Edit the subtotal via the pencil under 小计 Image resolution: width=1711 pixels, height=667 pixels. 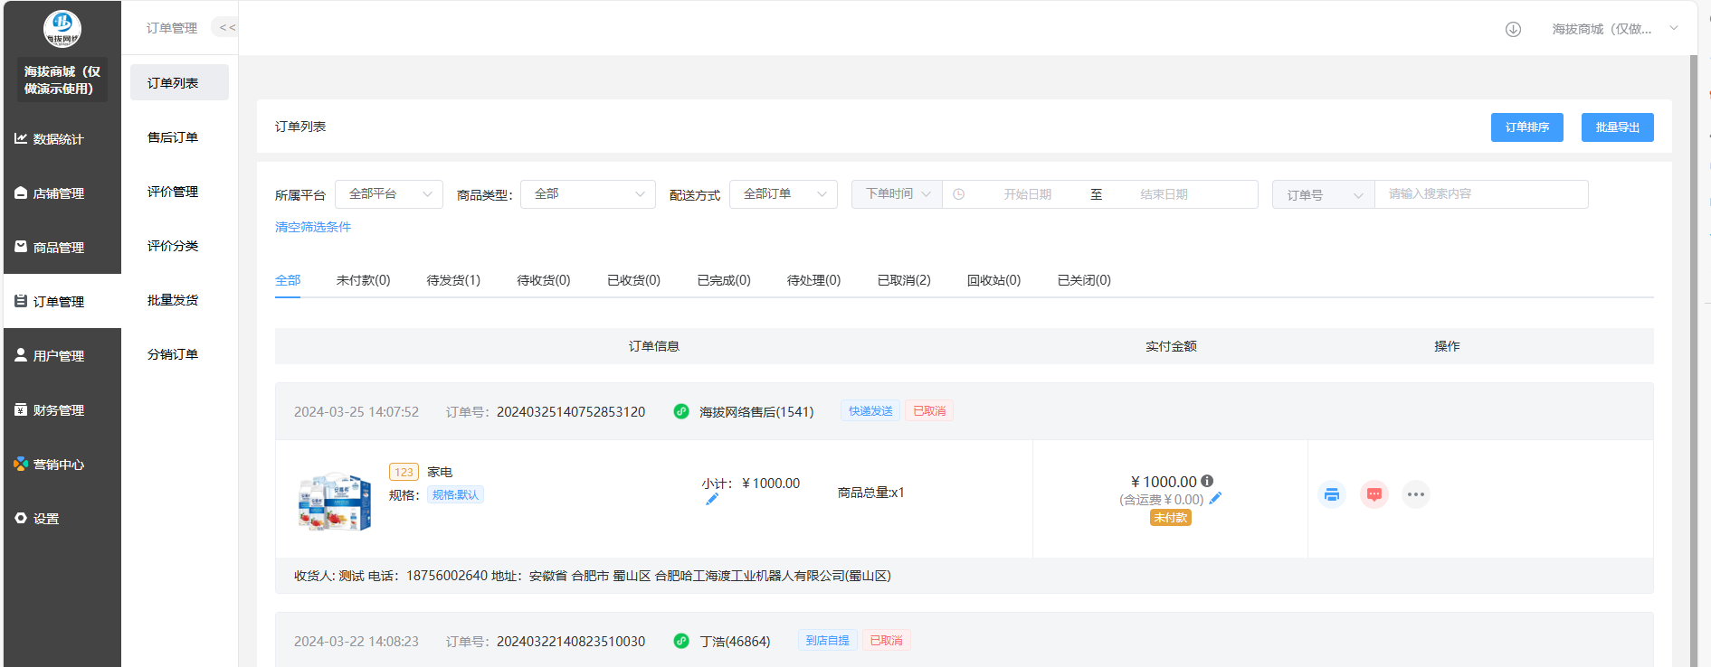(x=712, y=499)
